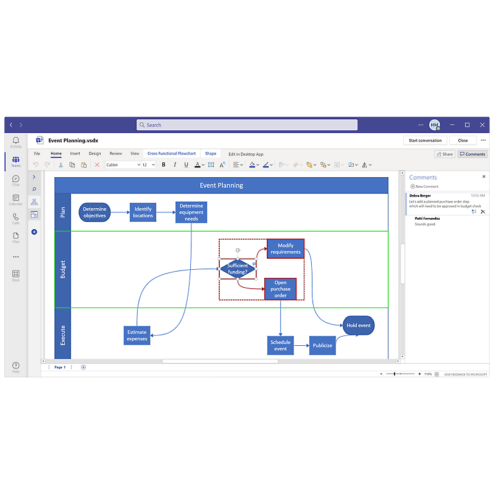Open the font color dropdown arrow

point(203,165)
